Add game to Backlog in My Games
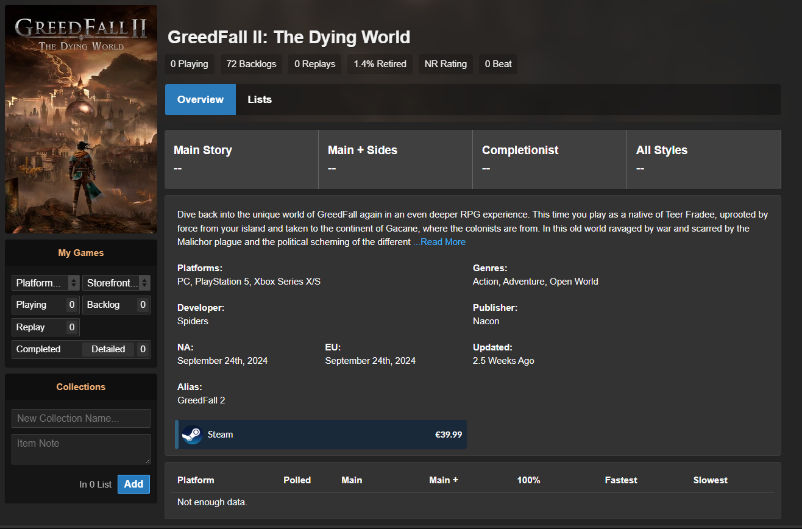802x529 pixels. click(x=116, y=305)
